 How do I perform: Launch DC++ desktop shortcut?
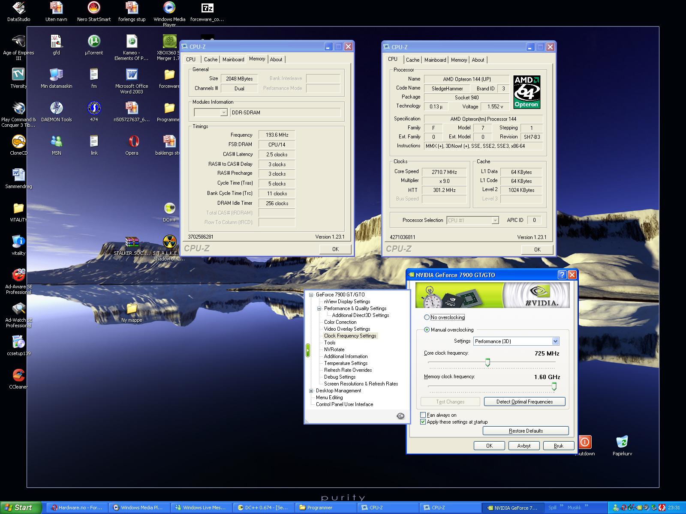click(x=169, y=212)
